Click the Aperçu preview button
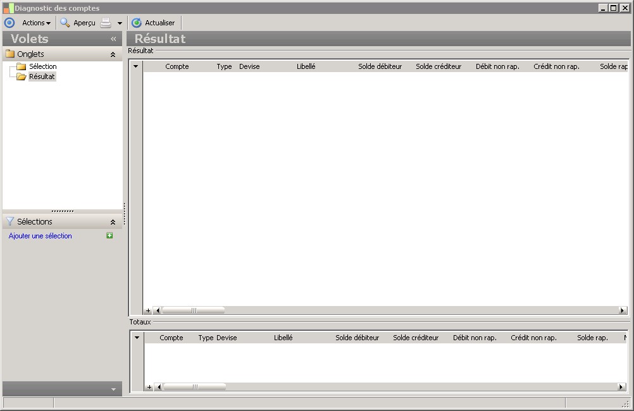The width and height of the screenshot is (634, 411). 78,23
